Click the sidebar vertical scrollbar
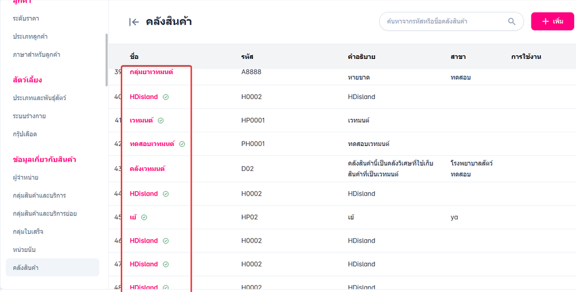576x292 pixels. point(106,56)
